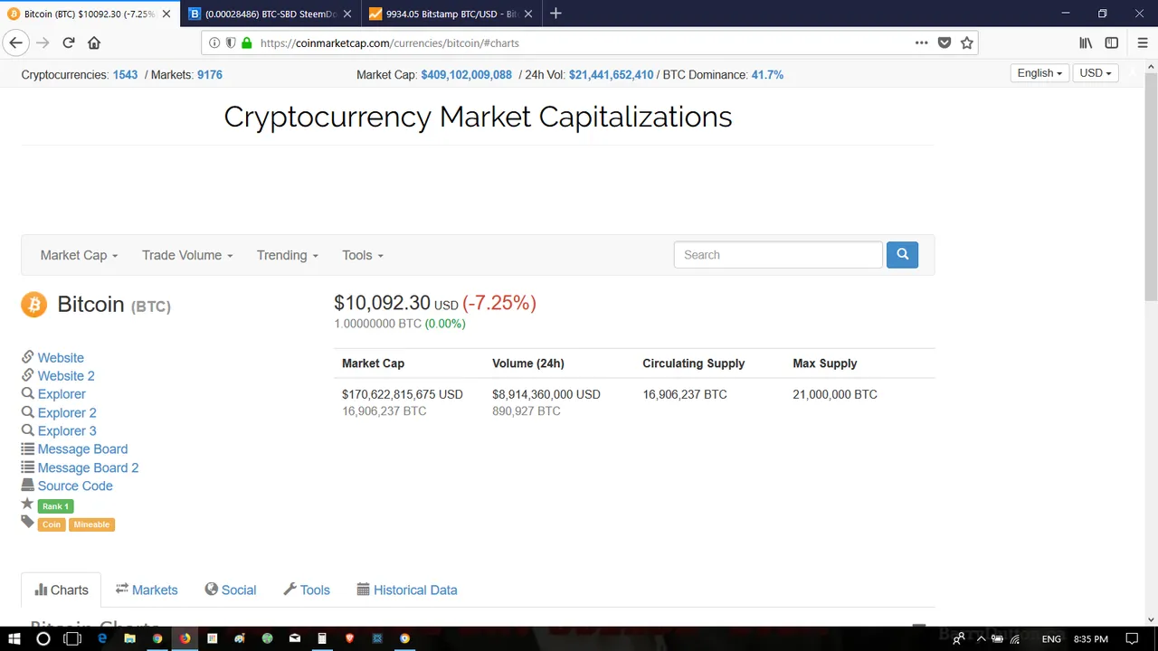Open the Message Board 2 link
1158x651 pixels.
click(88, 467)
